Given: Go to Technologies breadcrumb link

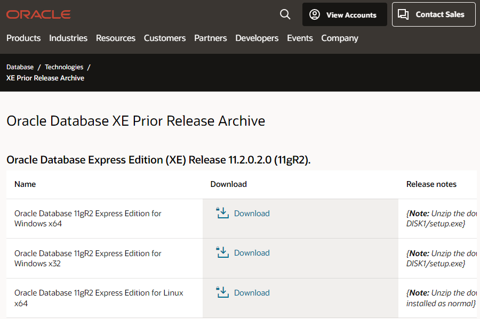Looking at the screenshot, I should (64, 67).
